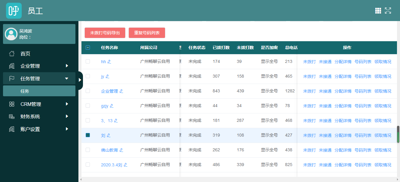The width and height of the screenshot is (400, 182).
Task: Click 领取情况 link in 3、13 row
Action: (x=383, y=121)
